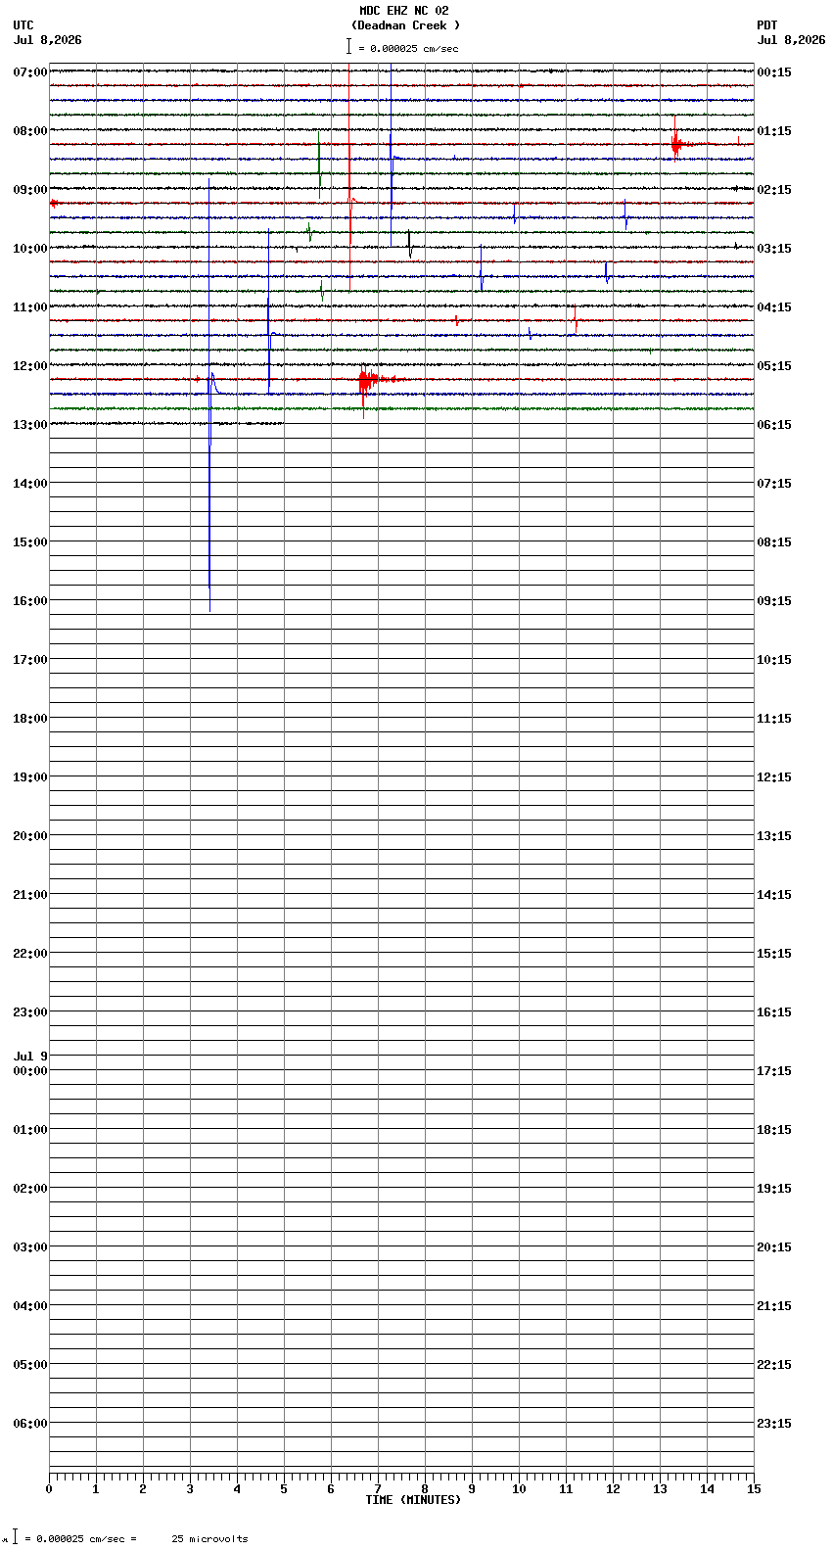This screenshot has width=832, height=1551.
Task: Click the '11:00' UTC time label
Action: coord(30,307)
